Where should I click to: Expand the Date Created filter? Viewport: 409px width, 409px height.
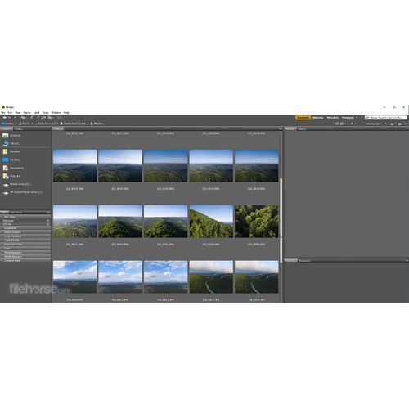[25, 232]
